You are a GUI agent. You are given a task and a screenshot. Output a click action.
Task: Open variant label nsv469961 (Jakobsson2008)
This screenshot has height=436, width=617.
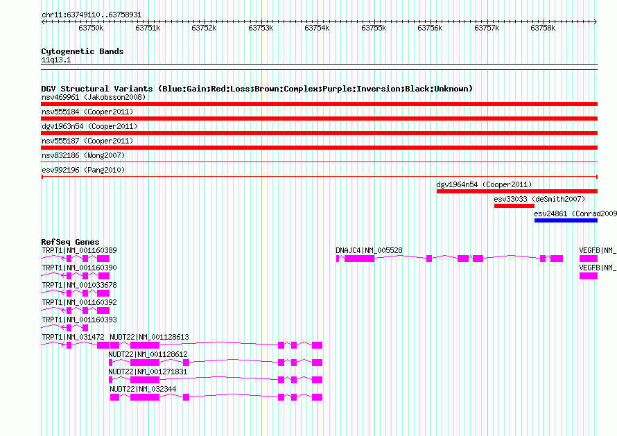[x=94, y=97]
